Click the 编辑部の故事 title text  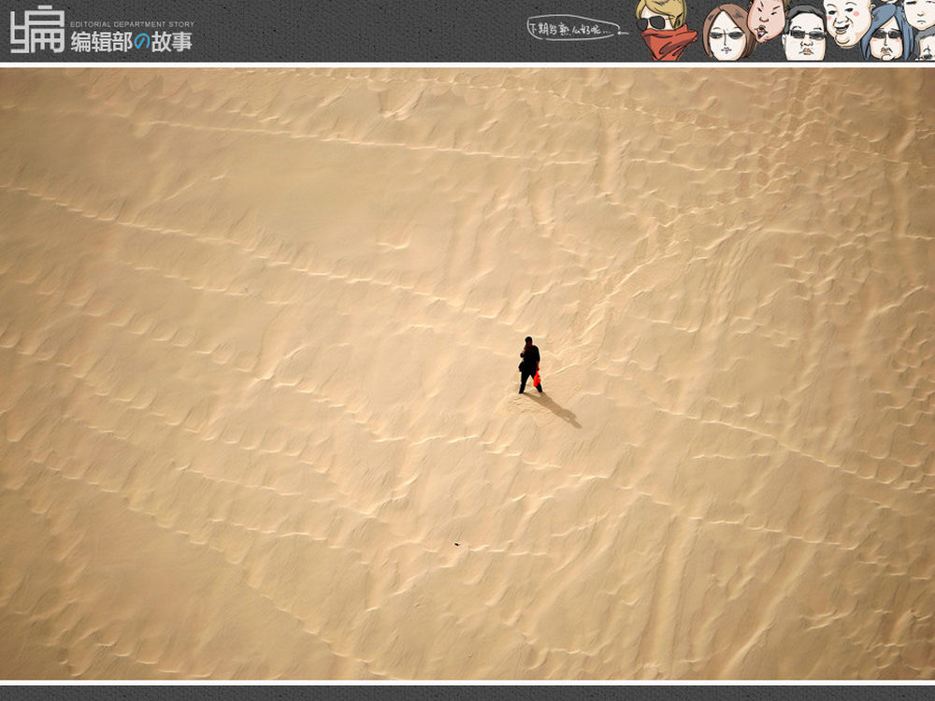click(x=132, y=42)
